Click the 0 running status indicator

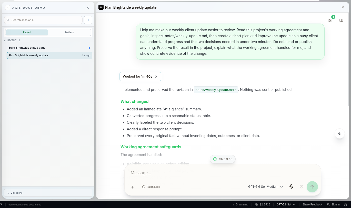pos(240,205)
